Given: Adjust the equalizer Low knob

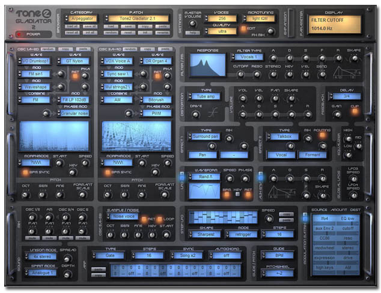Looking at the screenshot, I should pos(349,155).
